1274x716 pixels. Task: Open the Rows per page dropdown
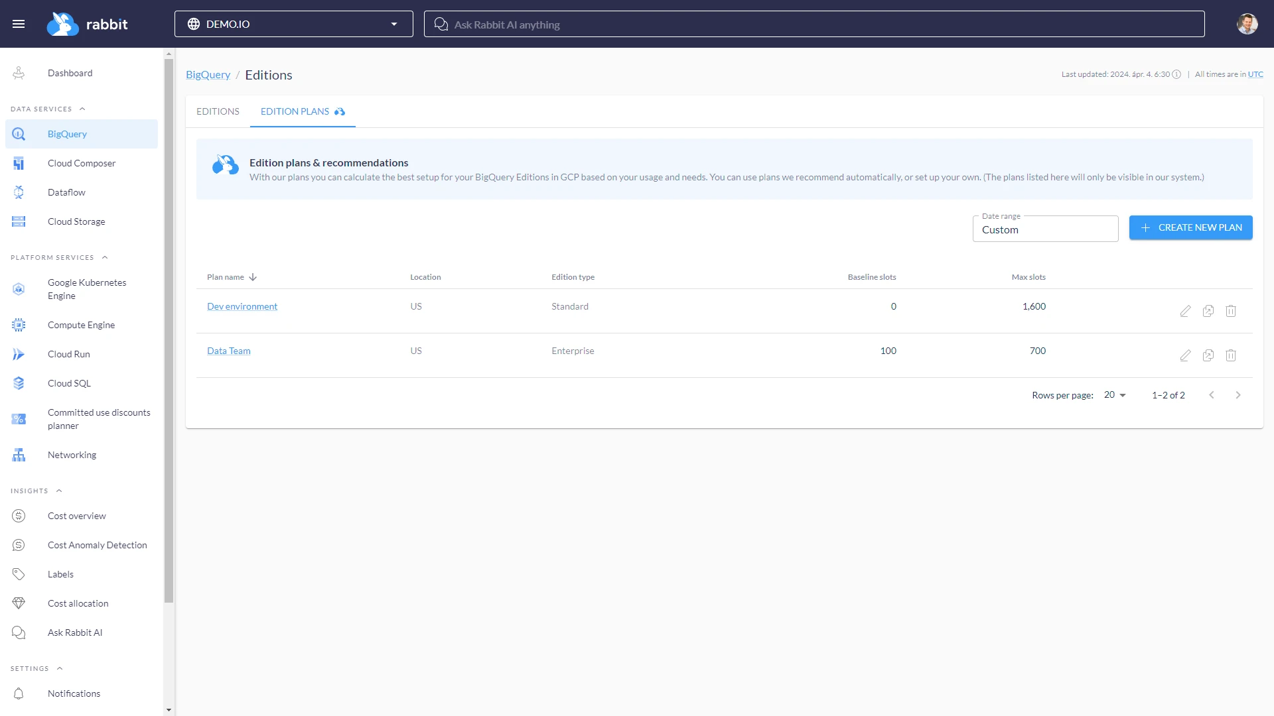tap(1113, 394)
